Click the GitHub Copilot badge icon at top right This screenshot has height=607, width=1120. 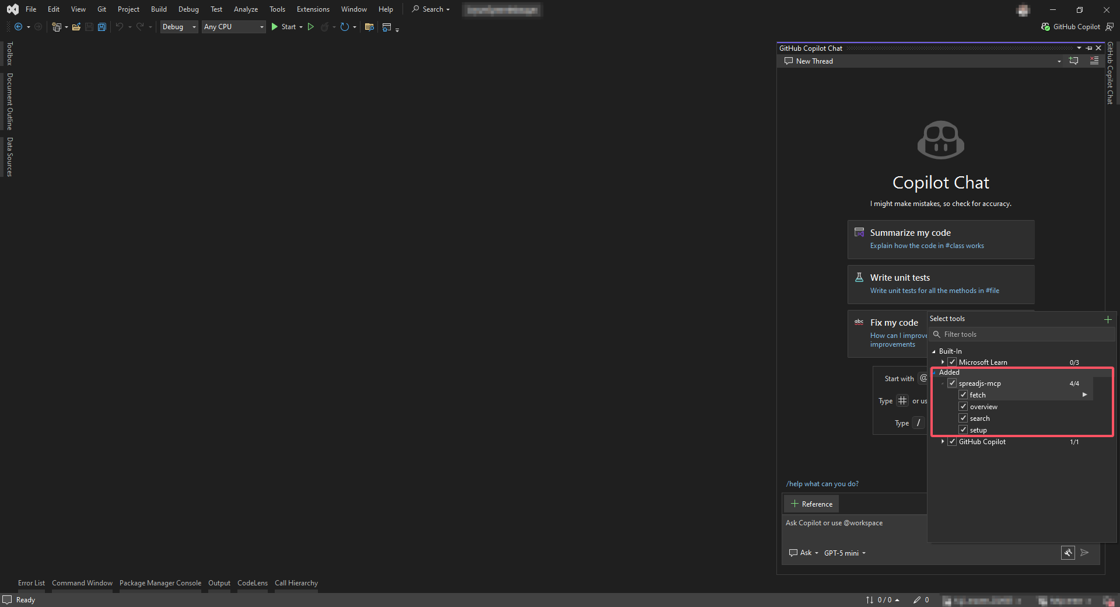(x=1045, y=27)
